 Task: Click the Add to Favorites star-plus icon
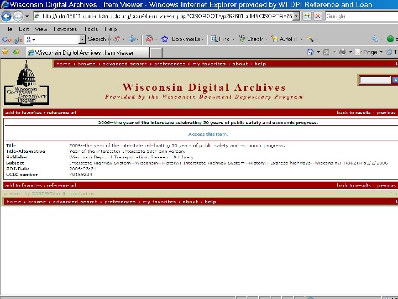pos(16,52)
